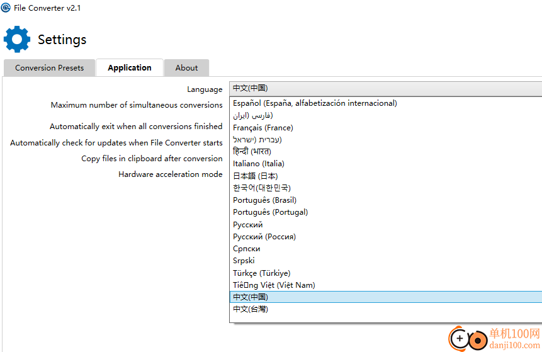Click Automatically exit when all conversions finished label
The image size is (542, 352).
click(x=136, y=127)
